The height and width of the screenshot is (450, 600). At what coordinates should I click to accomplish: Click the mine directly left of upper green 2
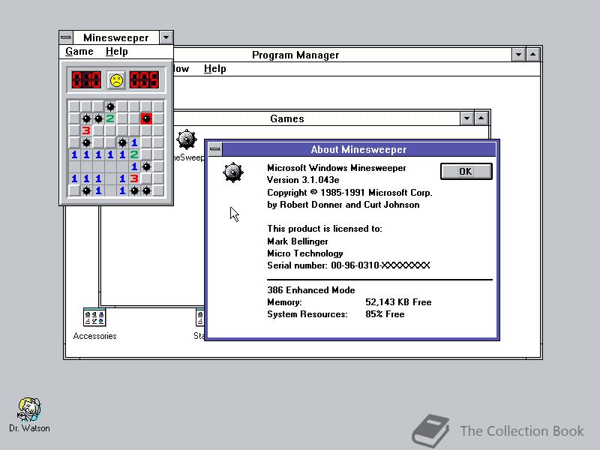point(98,118)
